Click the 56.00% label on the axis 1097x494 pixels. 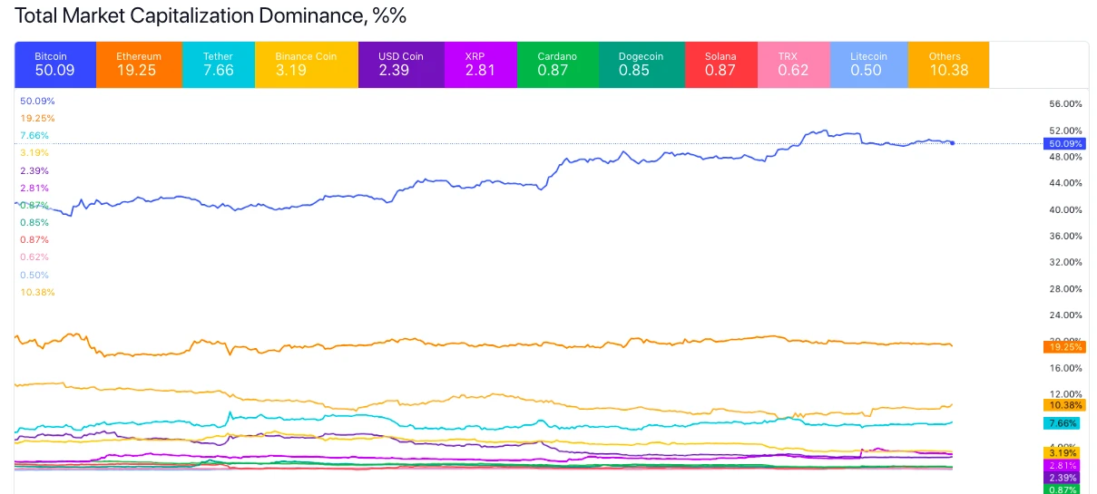[x=1065, y=104]
